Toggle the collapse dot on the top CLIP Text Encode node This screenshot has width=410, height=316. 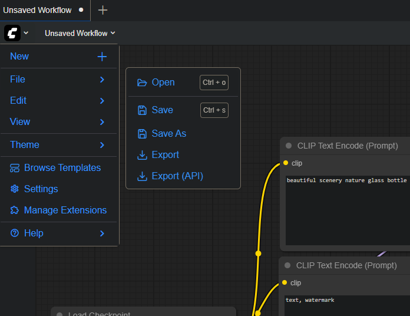(x=289, y=146)
